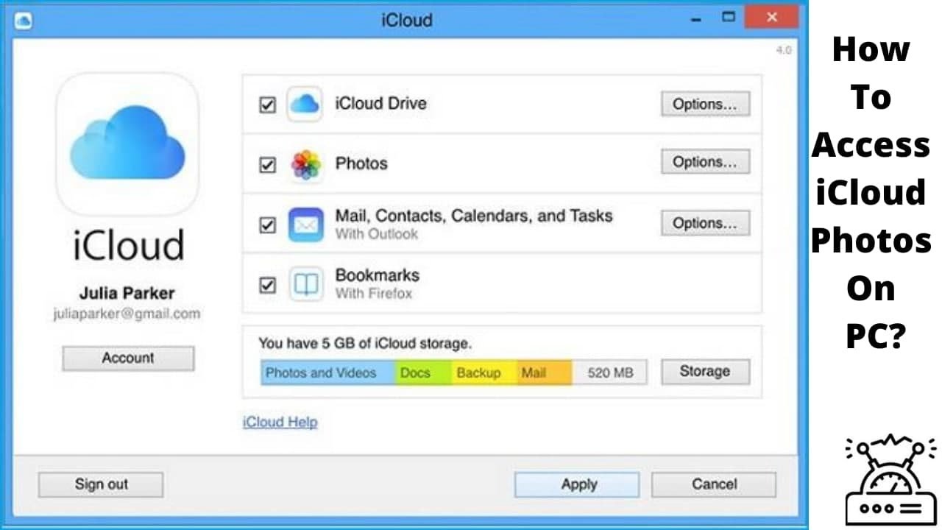Viewport: 942px width, 530px height.
Task: Open Photos Options
Action: (x=705, y=162)
